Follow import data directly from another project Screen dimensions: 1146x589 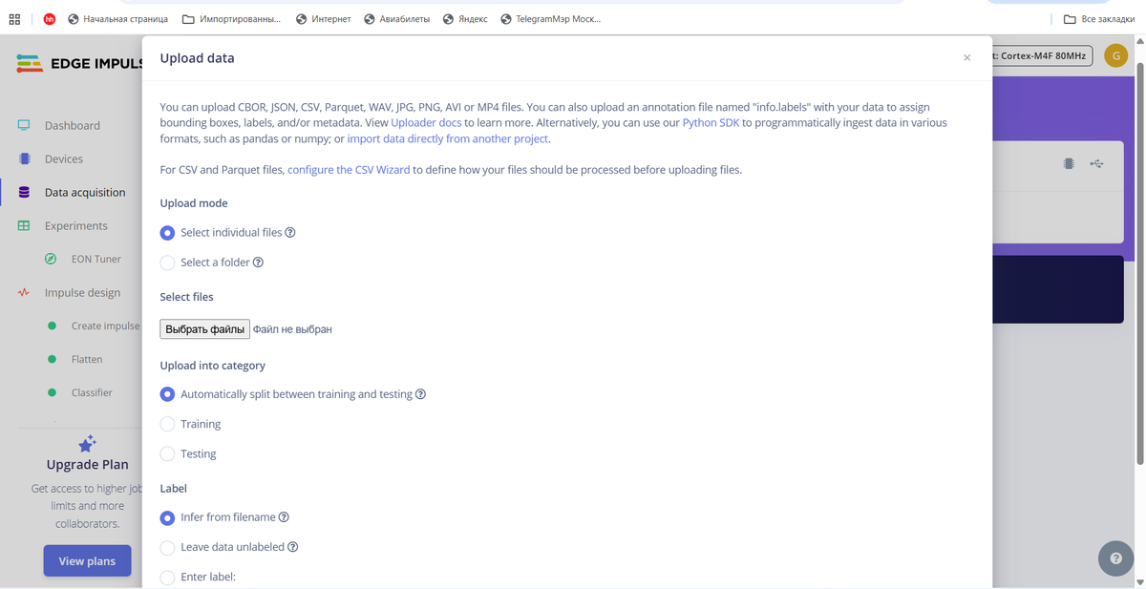[x=448, y=138]
